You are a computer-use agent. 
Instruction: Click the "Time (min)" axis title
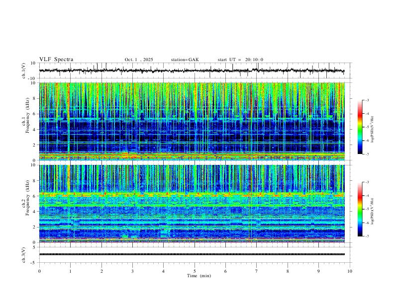pos(199,276)
